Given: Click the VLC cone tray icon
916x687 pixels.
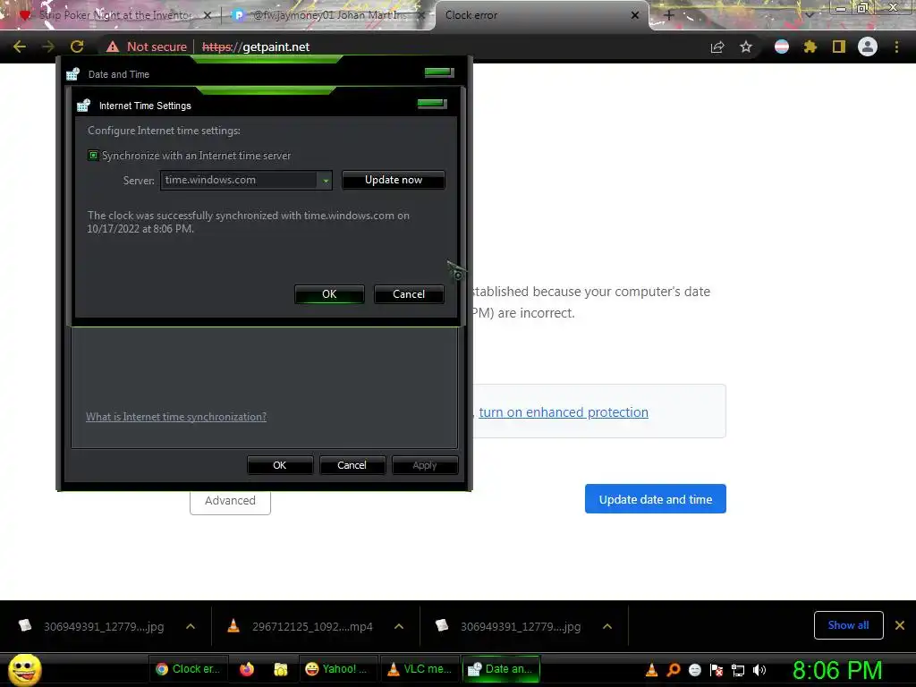Looking at the screenshot, I should click(x=652, y=670).
